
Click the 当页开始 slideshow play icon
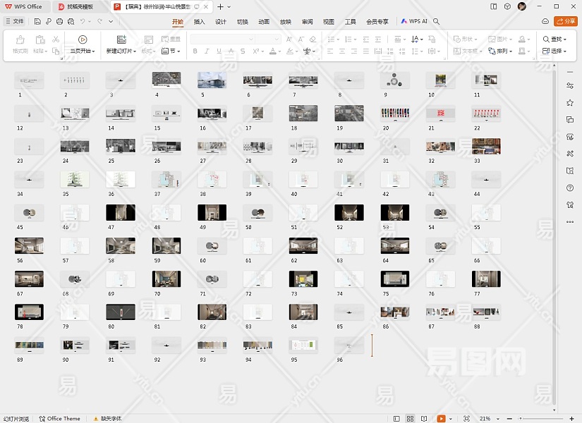pyautogui.click(x=83, y=39)
